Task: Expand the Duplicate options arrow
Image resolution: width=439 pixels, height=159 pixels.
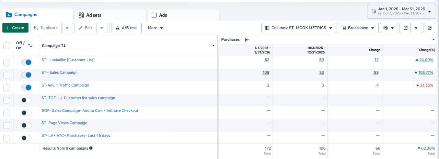Action: 67,28
